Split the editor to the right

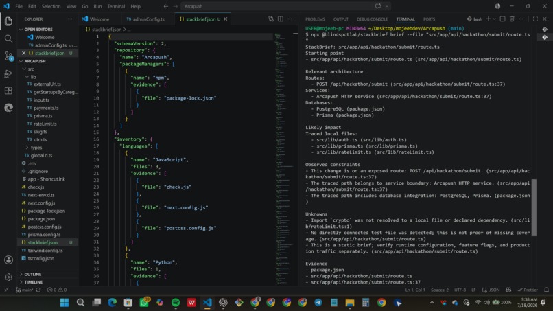pos(281,19)
